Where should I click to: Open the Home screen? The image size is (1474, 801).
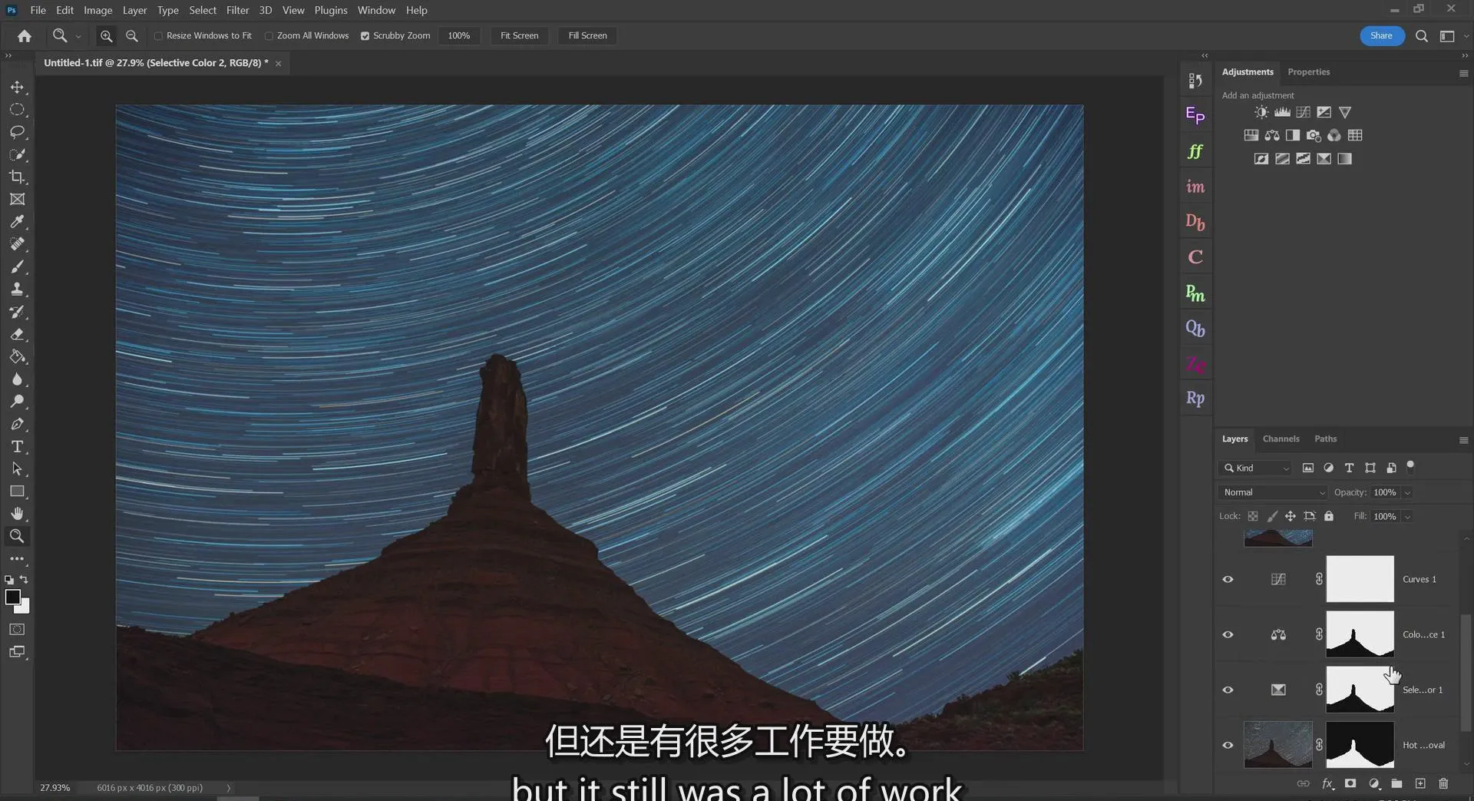[x=25, y=35]
